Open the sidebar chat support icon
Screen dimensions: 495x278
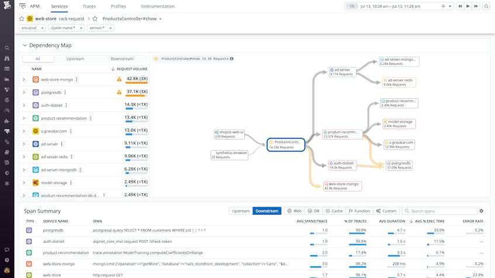click(x=7, y=249)
